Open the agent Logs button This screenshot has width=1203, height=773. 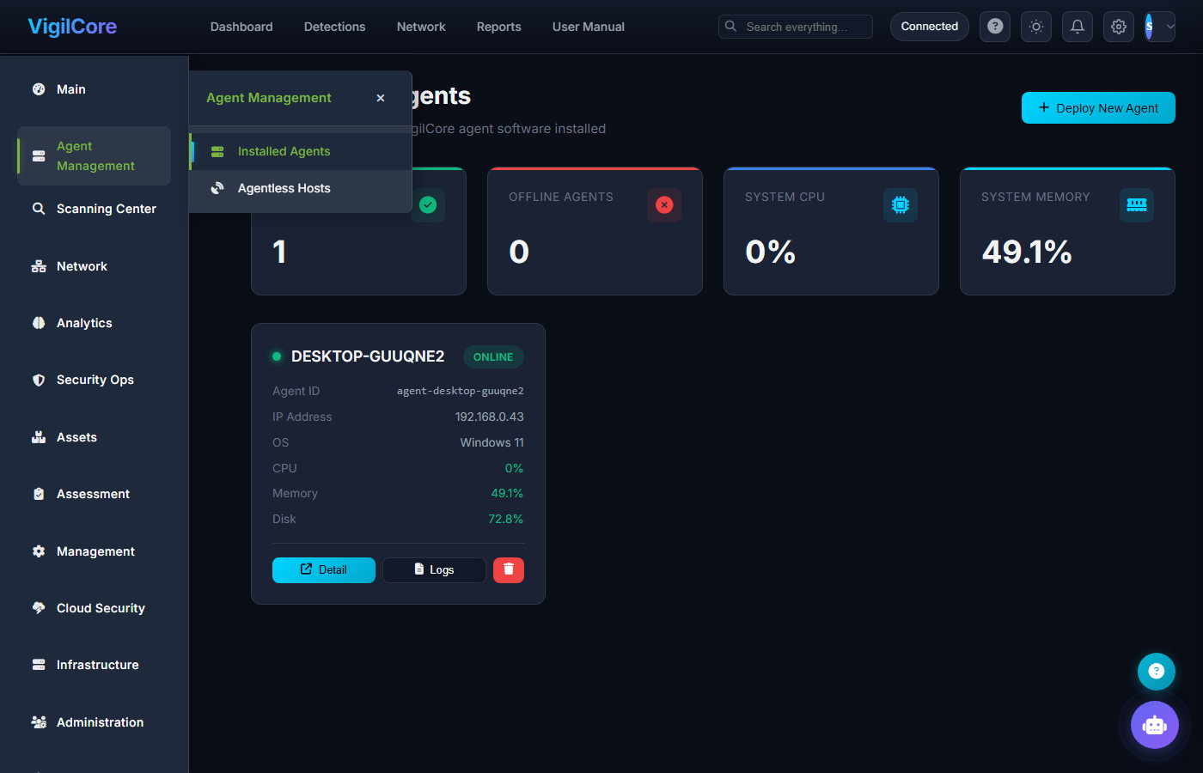click(434, 569)
